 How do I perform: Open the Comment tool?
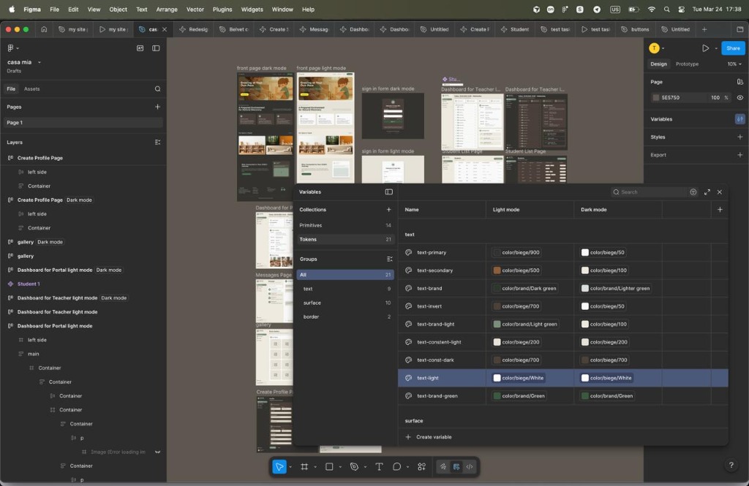[x=397, y=466]
